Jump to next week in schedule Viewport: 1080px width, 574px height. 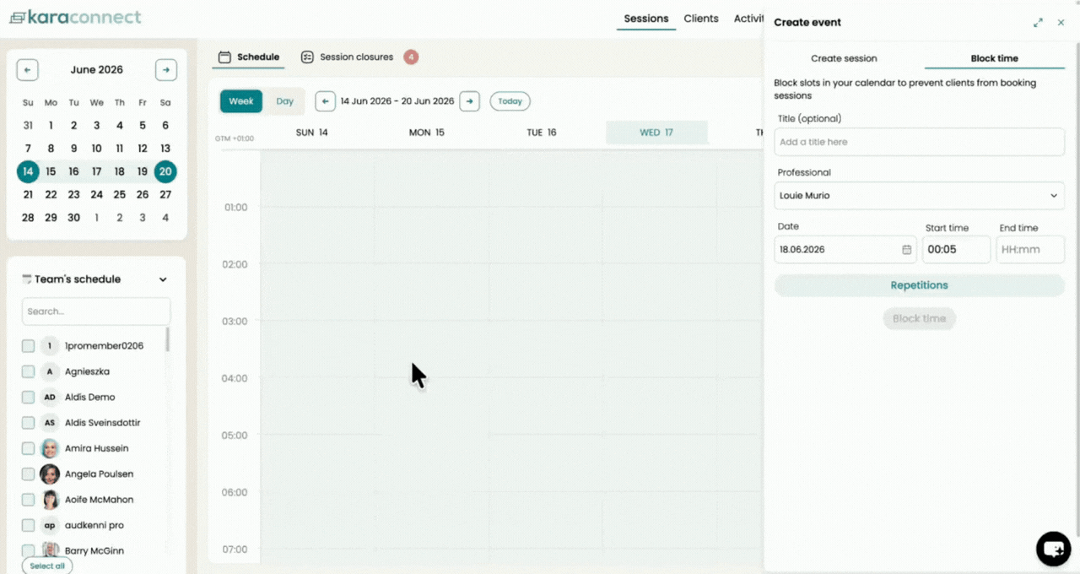click(470, 101)
